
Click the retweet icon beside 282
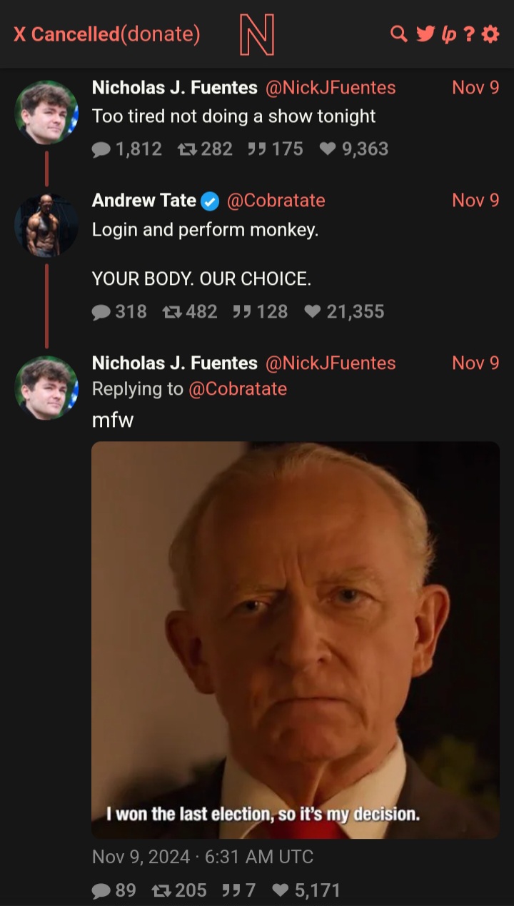(187, 149)
